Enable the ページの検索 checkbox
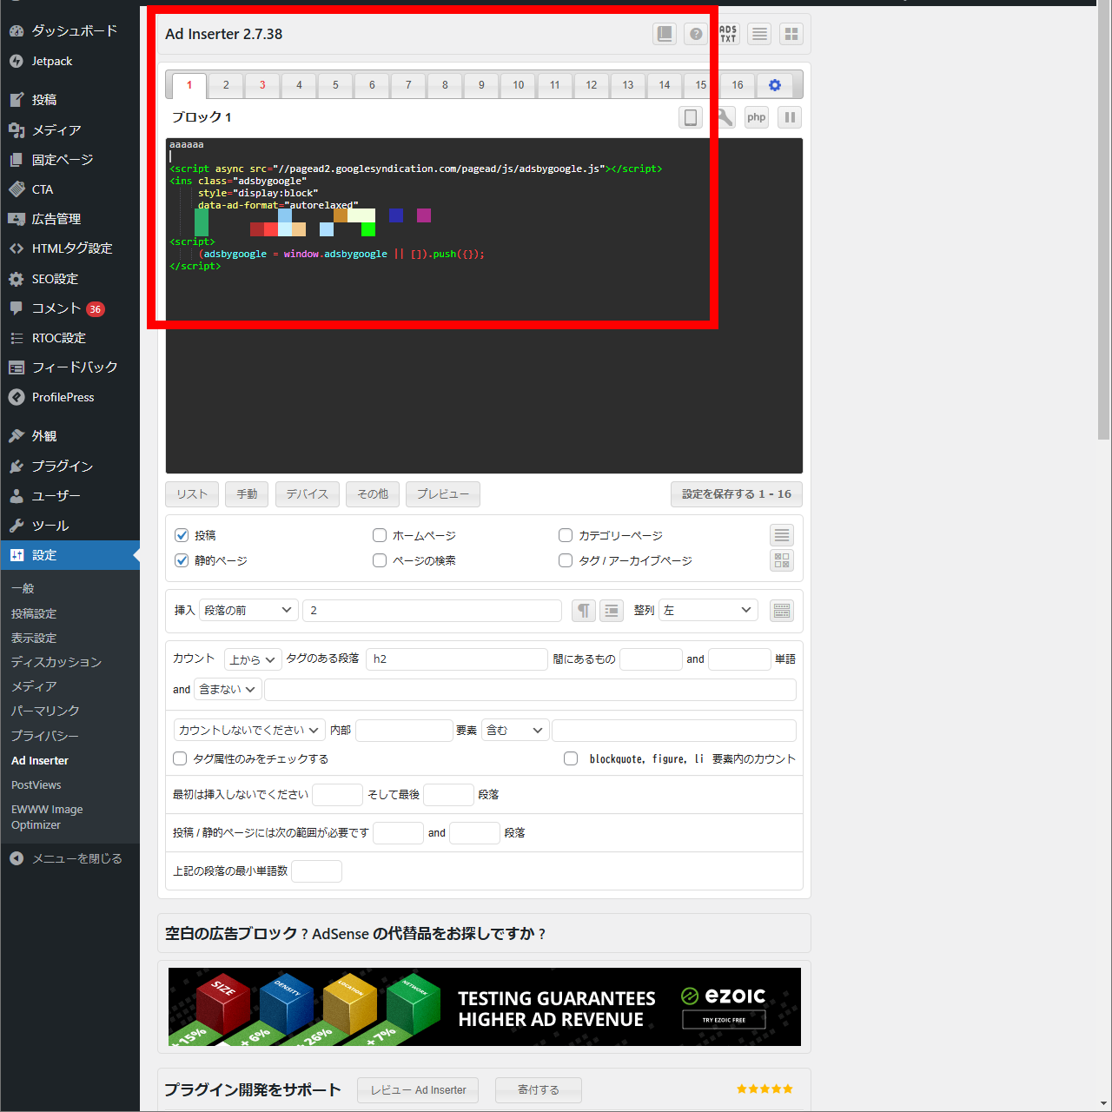This screenshot has height=1112, width=1112. (x=380, y=560)
